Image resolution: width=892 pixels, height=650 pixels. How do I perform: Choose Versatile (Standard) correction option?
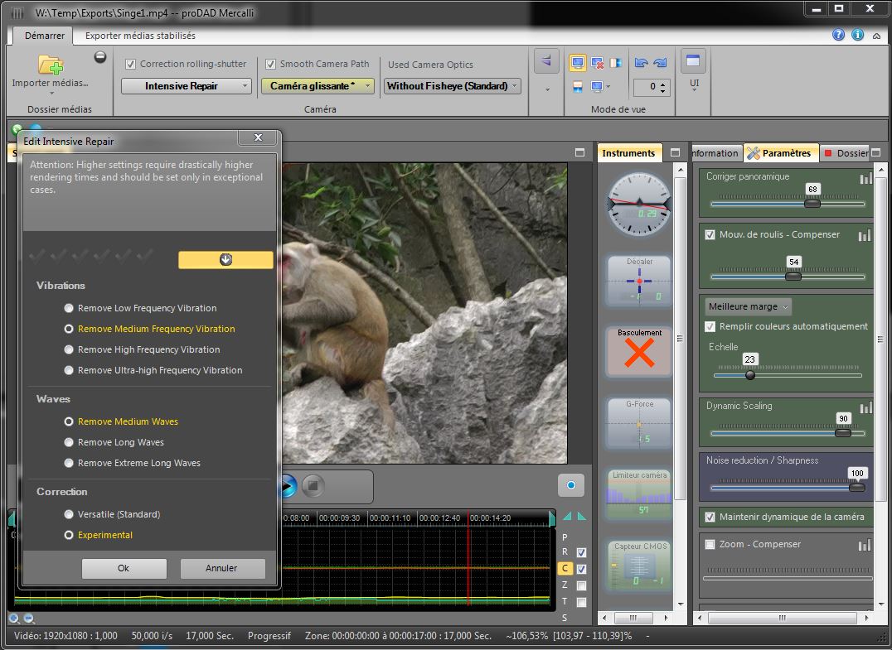pyautogui.click(x=70, y=514)
